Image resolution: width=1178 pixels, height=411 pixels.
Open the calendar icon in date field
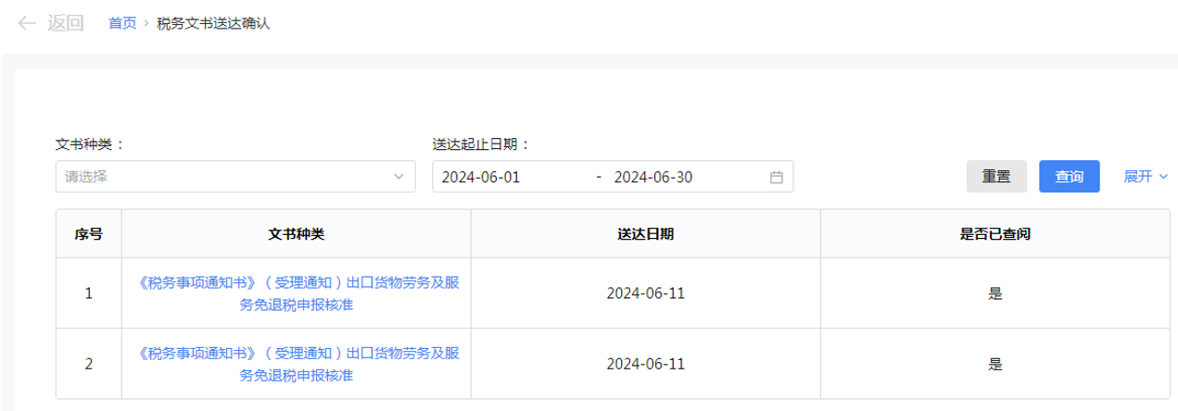pos(777,177)
